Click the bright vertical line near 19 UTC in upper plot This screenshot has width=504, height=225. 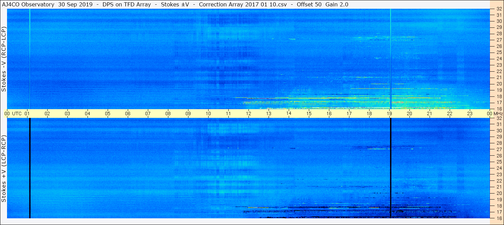(x=391, y=59)
